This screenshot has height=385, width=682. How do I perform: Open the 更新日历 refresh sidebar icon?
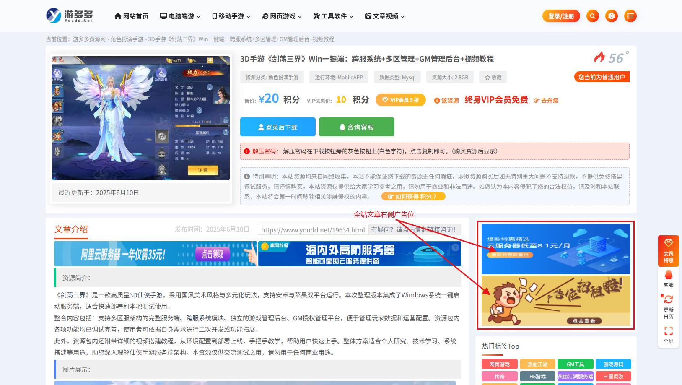[668, 307]
